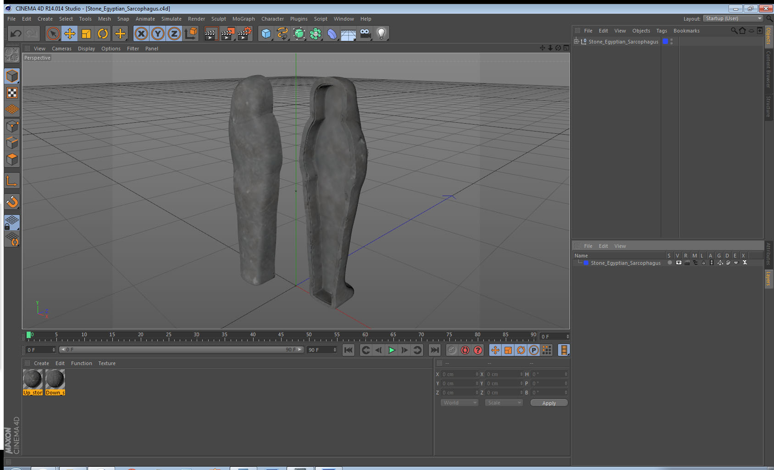Click the Apply button in Coordinates

pos(549,403)
